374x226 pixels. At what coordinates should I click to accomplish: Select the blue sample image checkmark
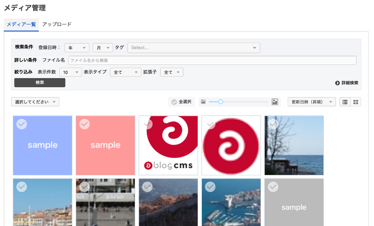(22, 124)
